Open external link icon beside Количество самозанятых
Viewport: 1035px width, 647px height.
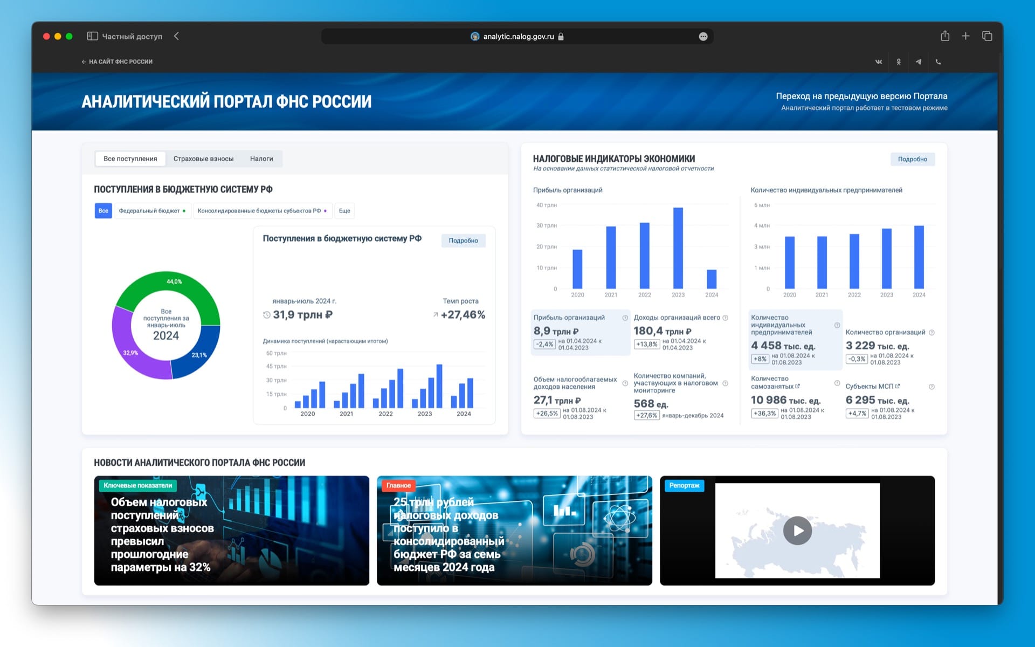[x=797, y=386]
